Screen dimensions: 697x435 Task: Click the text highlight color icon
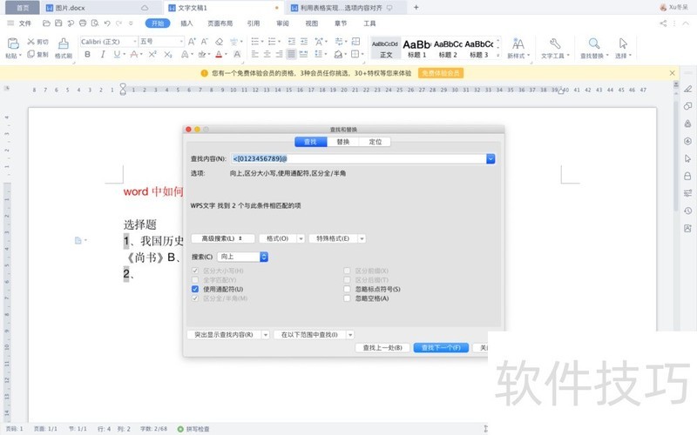click(202, 54)
